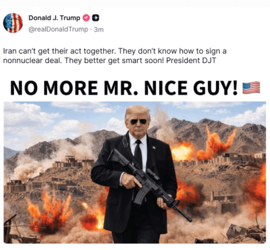Click the aviator sunglasses in the picture
Screen dimensions: 270x250
click(x=138, y=122)
